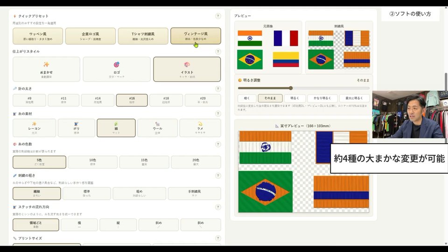Image resolution: width=448 pixels, height=252 pixels.
Task: Click the 明るさ調整 brightness slider handle
Action: (291, 88)
